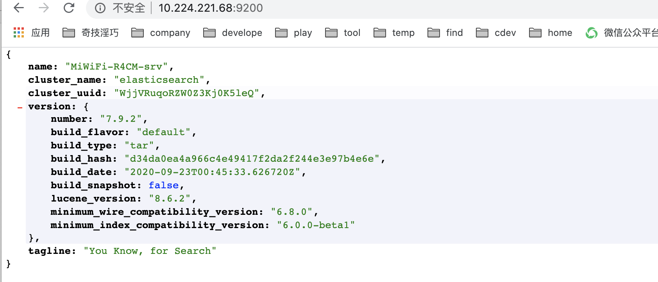Click the page reload icon

(68, 8)
